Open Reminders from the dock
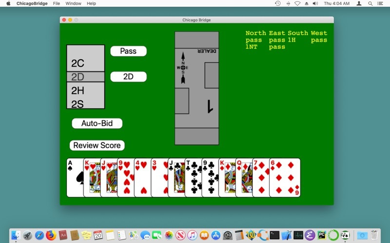 [121, 235]
